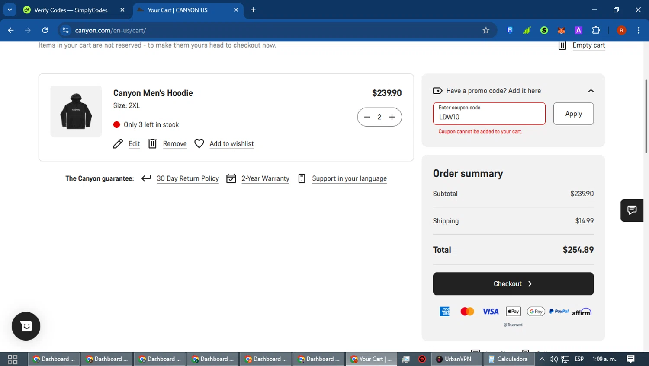This screenshot has width=649, height=366.
Task: Click the phone icon beside Support in your language
Action: pos(302,178)
